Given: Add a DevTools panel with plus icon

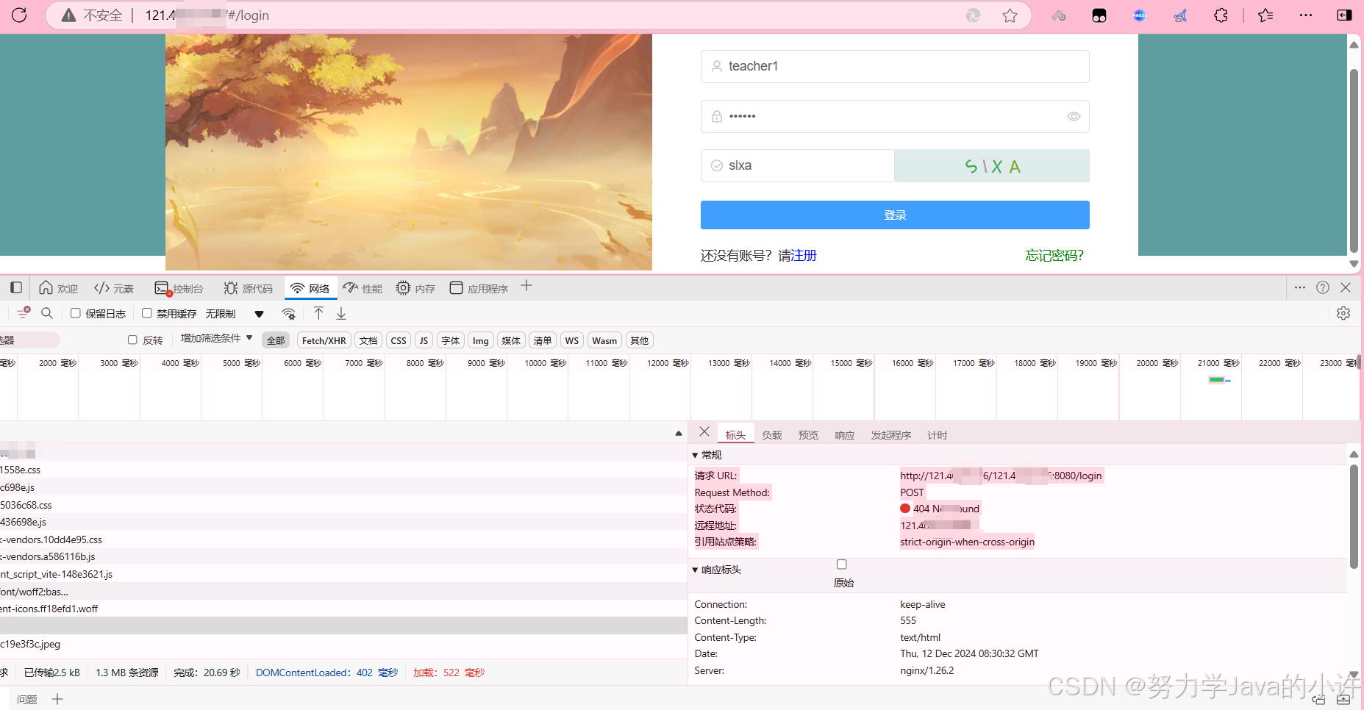Looking at the screenshot, I should click(x=526, y=287).
